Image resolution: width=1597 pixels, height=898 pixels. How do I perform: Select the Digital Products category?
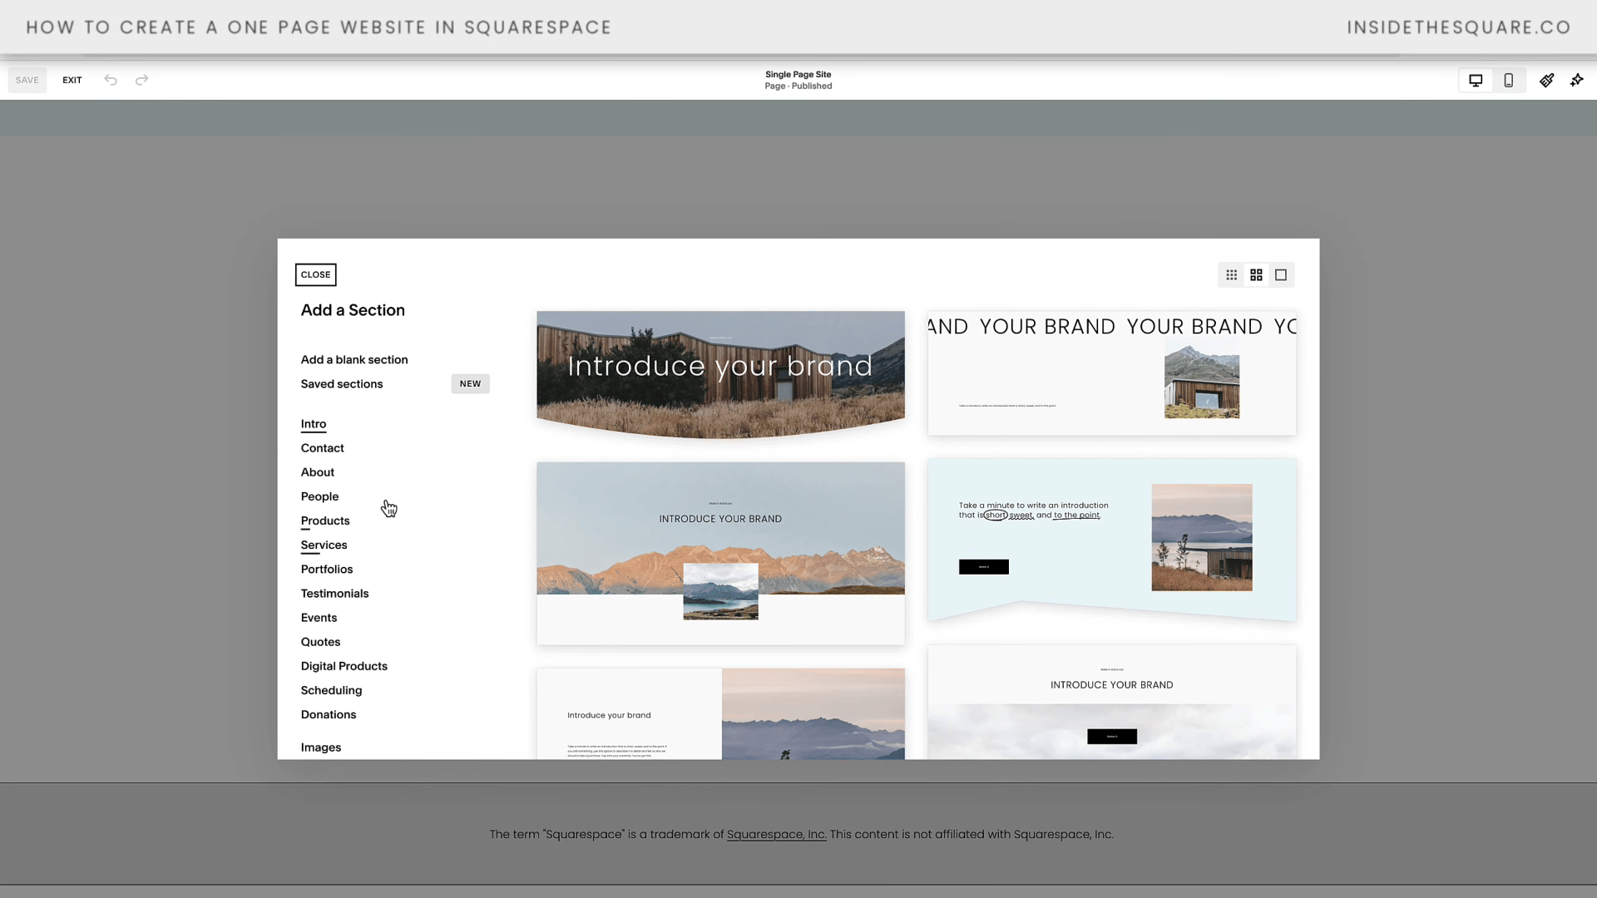(x=344, y=666)
